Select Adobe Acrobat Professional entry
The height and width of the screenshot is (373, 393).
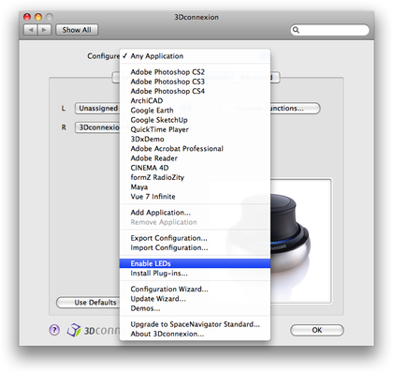click(x=195, y=149)
